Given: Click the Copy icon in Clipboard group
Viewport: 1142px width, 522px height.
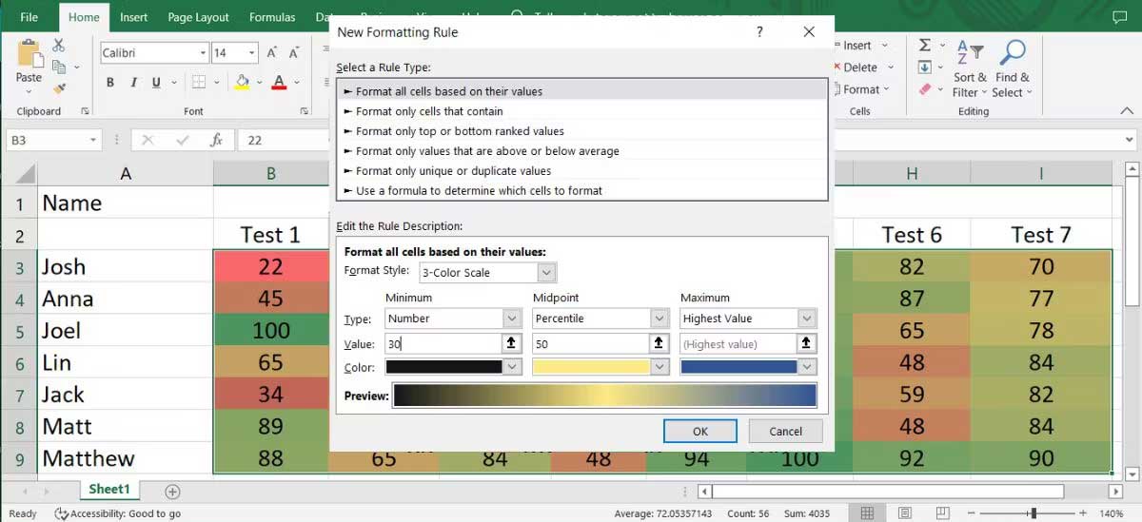Looking at the screenshot, I should click(x=59, y=67).
